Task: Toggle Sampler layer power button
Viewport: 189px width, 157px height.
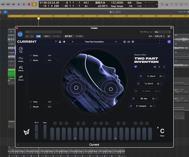Action: 131,106
